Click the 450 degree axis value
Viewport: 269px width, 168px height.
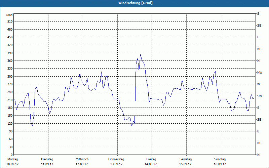coord(10,37)
